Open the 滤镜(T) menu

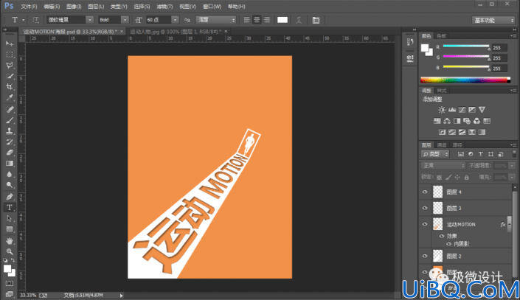[164, 7]
